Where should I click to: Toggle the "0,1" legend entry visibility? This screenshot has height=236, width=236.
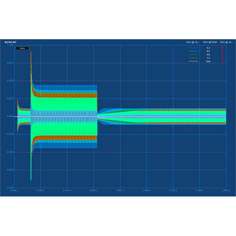tap(209, 48)
